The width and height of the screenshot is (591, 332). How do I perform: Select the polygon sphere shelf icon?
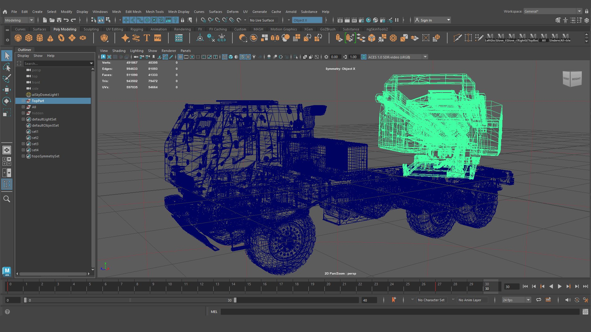pos(18,38)
